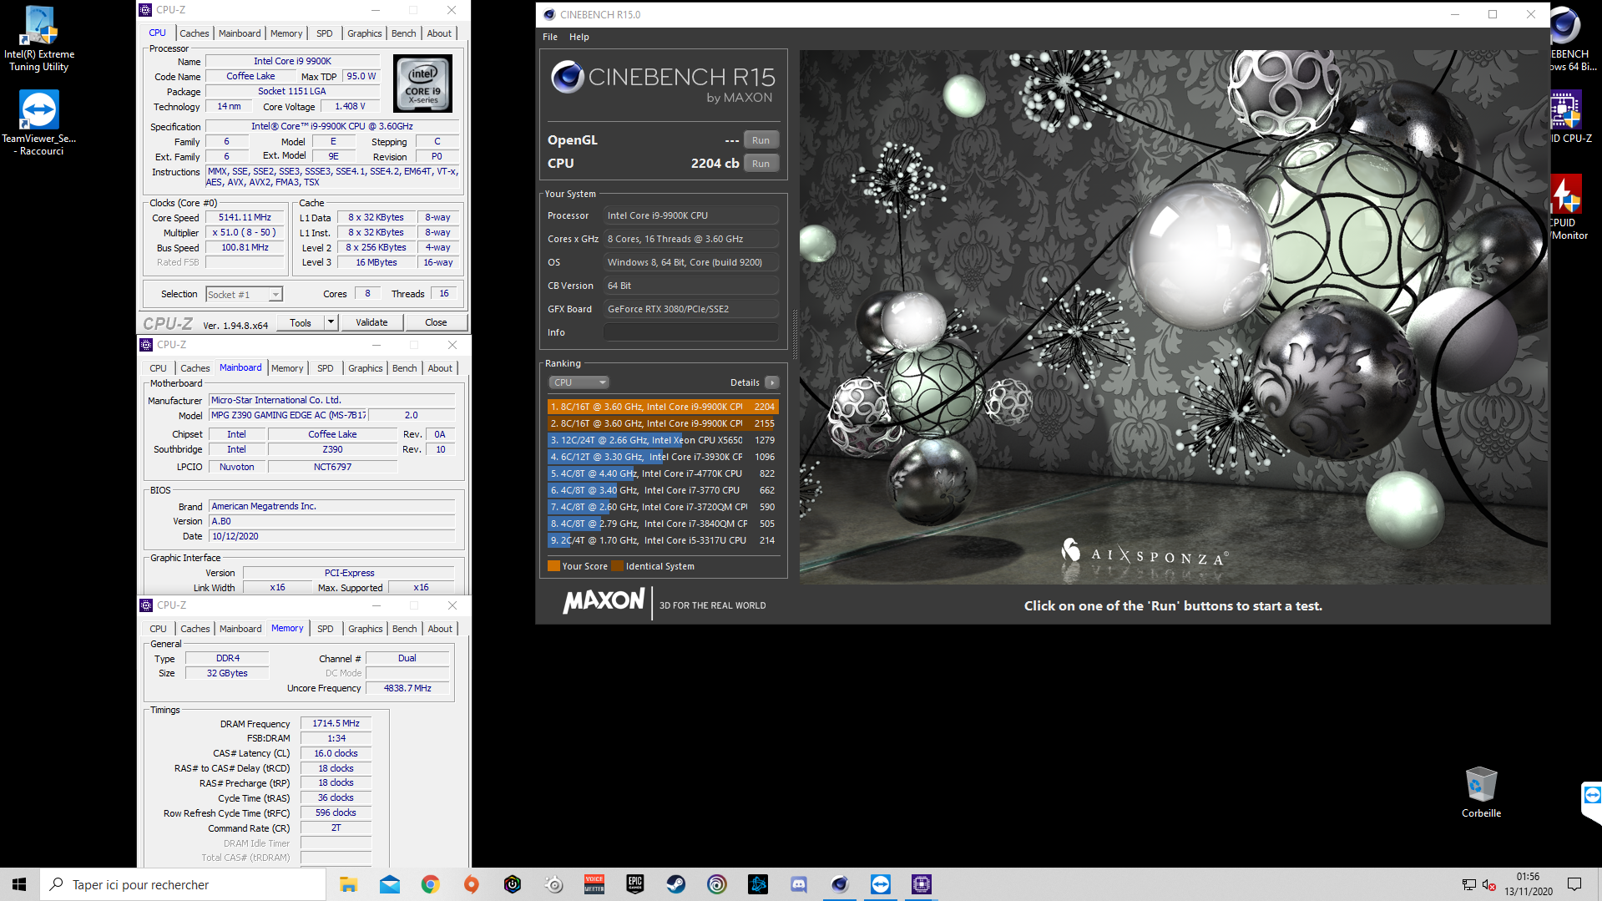This screenshot has height=901, width=1602.
Task: Select Memory tab in top CPU-Z window
Action: 286,33
